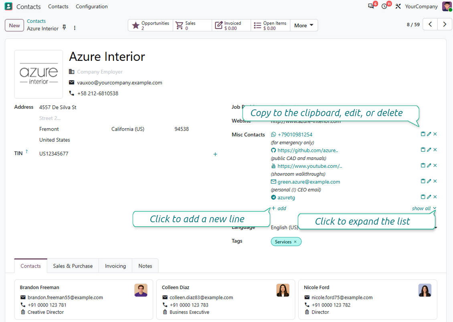Click the vauxoo@yourcompany.example.com email field
This screenshot has width=453, height=322.
[119, 83]
